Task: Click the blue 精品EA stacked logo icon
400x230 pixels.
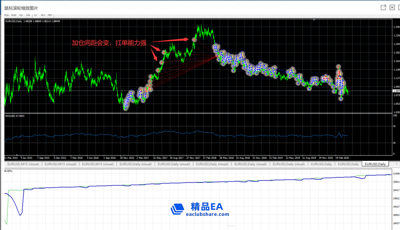Action: (x=177, y=209)
